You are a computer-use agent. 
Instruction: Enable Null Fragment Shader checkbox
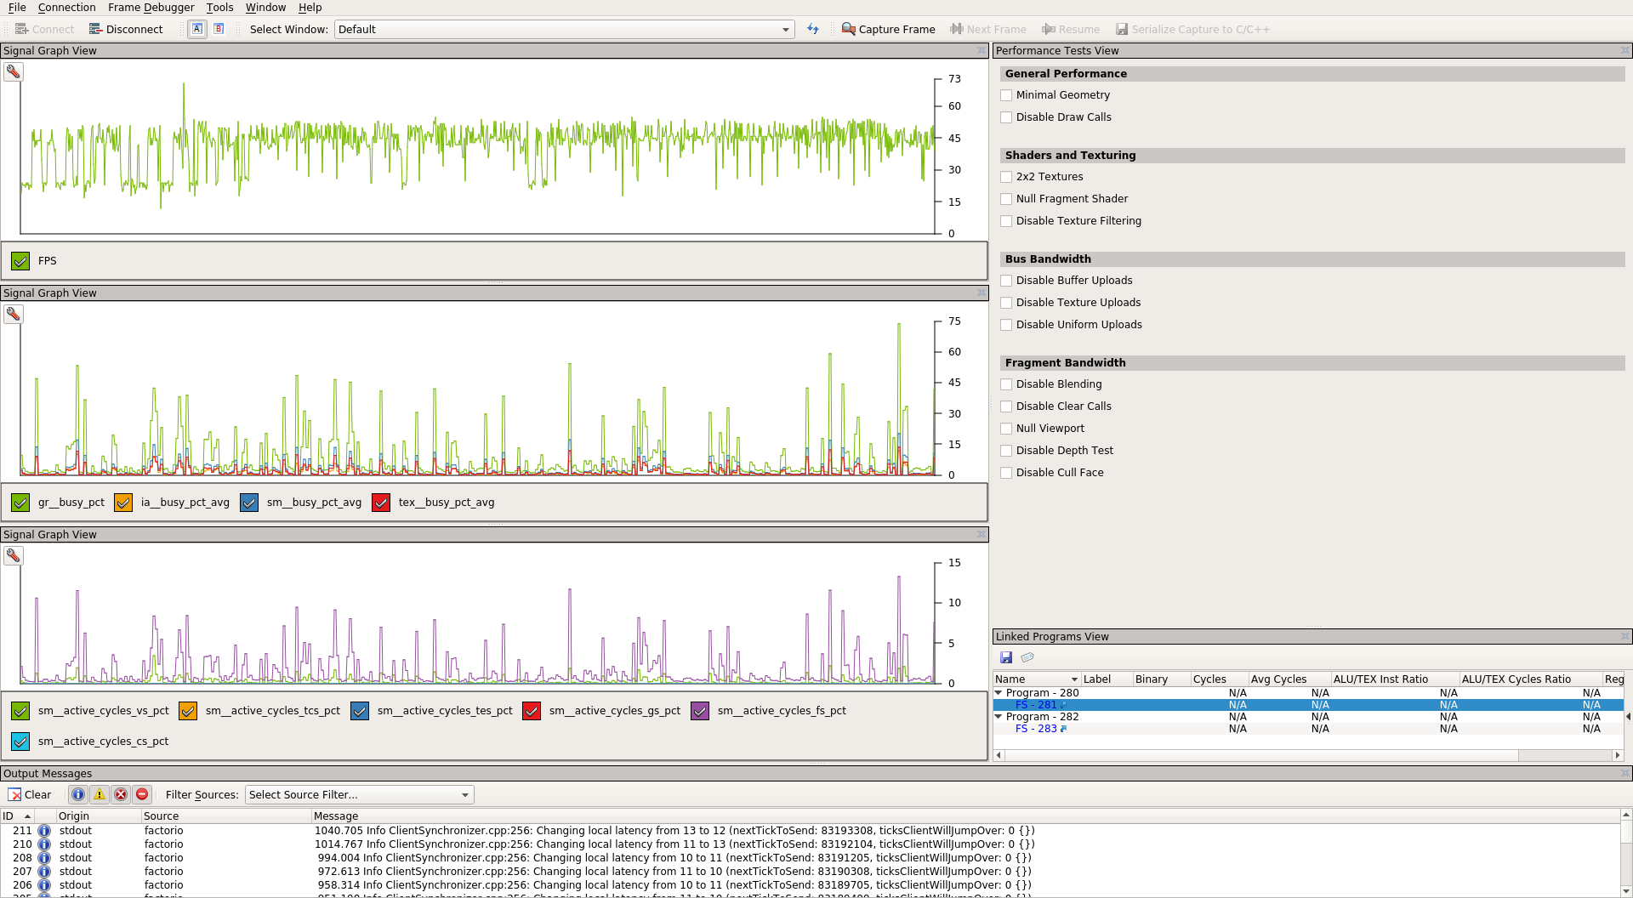(1006, 199)
